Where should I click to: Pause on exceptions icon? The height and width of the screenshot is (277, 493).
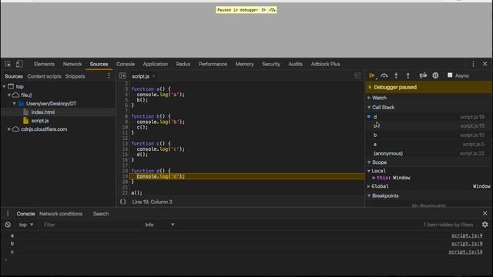435,75
